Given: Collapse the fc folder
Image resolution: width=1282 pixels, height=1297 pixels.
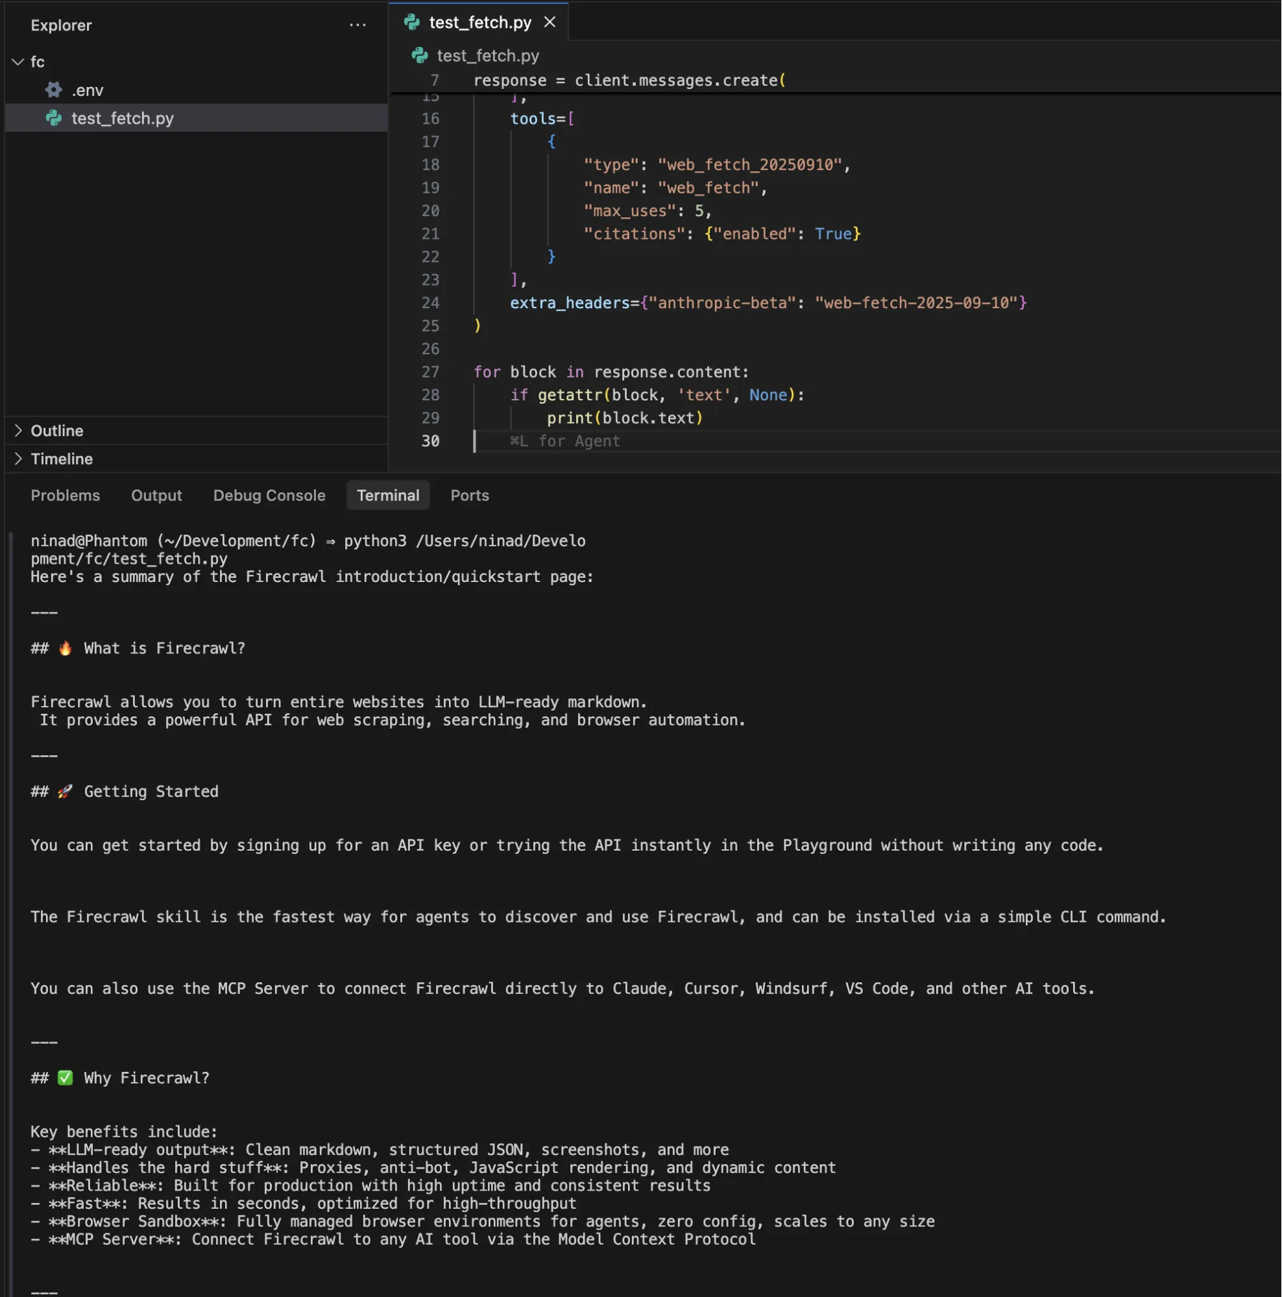Looking at the screenshot, I should point(18,62).
